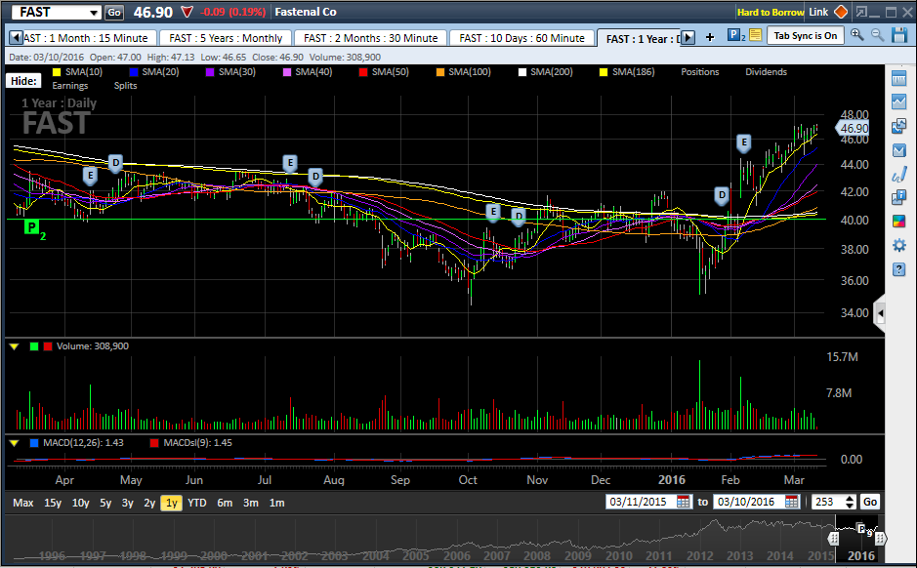
Task: Click the envelope-style sidebar icon
Action: (x=898, y=150)
